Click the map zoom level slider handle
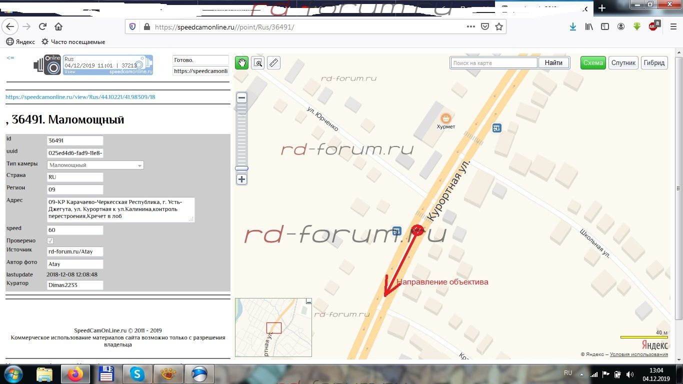The image size is (683, 384). coord(241,168)
